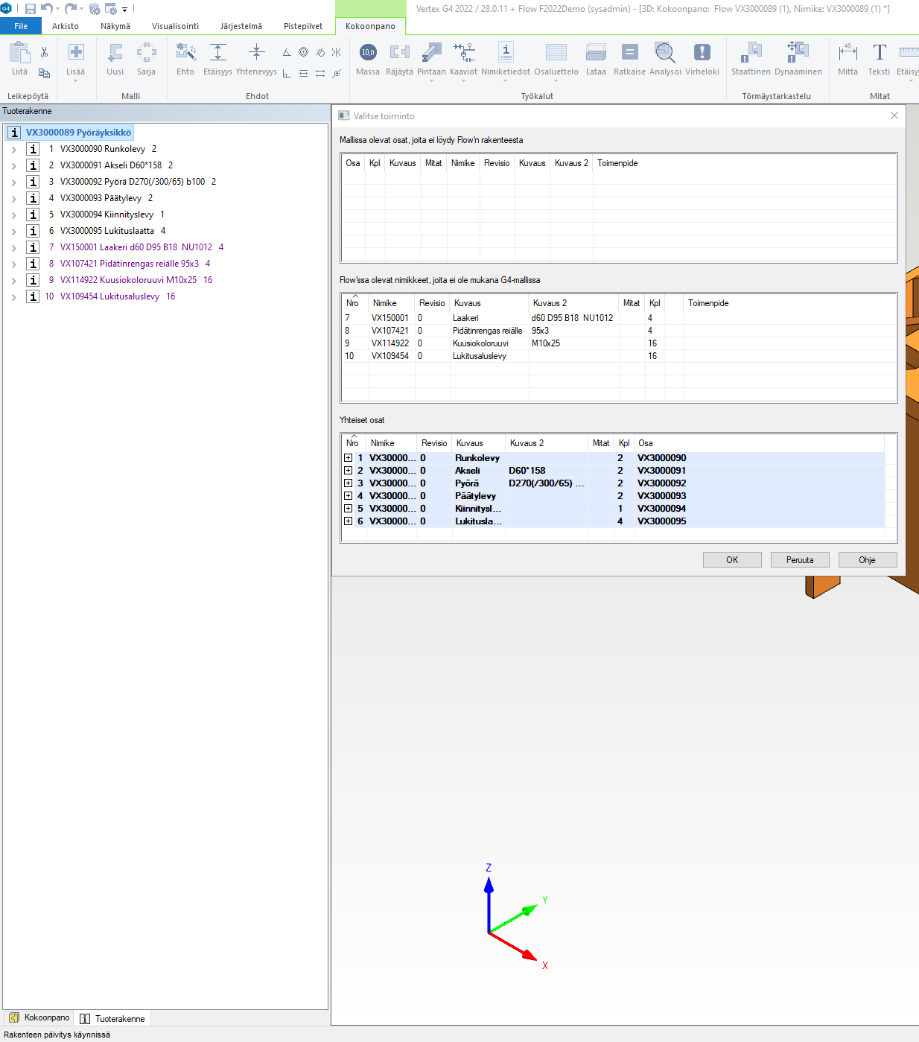Image resolution: width=919 pixels, height=1042 pixels.
Task: Click the Teksti tool icon
Action: point(879,53)
